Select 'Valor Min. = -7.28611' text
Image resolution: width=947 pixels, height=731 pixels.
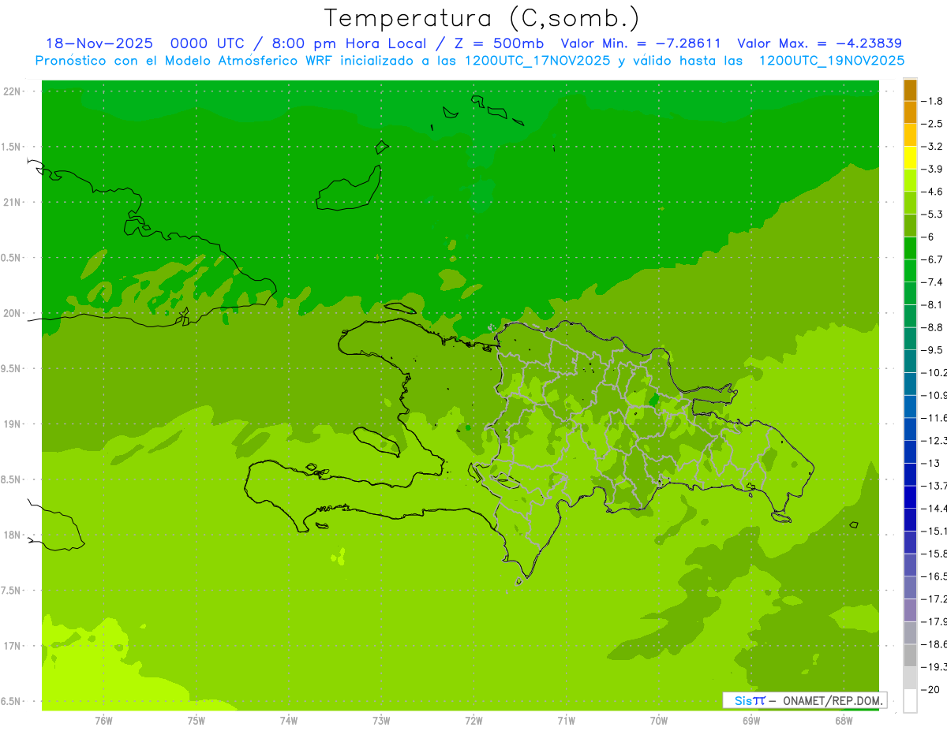640,43
